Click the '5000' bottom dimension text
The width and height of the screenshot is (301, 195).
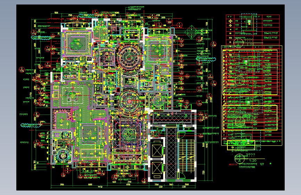click(x=90, y=185)
